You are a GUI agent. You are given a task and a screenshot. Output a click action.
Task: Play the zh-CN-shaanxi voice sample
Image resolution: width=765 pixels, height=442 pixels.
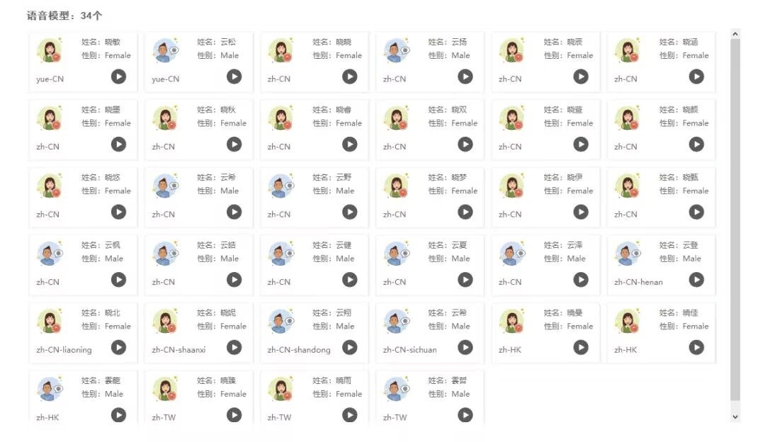pos(234,347)
